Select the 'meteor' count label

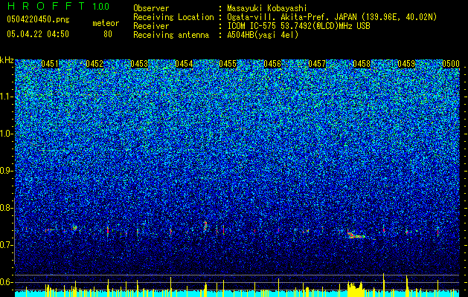(x=106, y=23)
